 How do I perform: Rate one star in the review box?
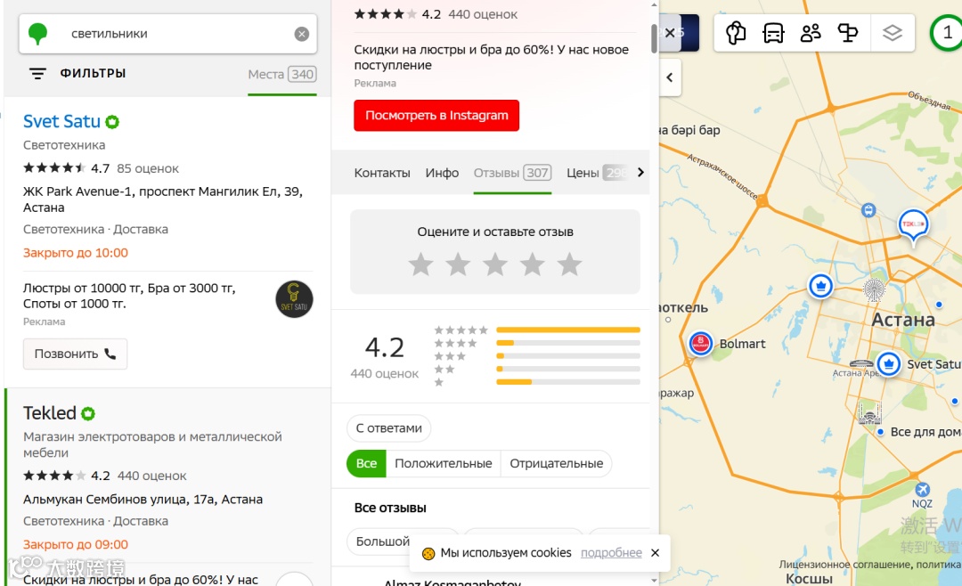[420, 265]
